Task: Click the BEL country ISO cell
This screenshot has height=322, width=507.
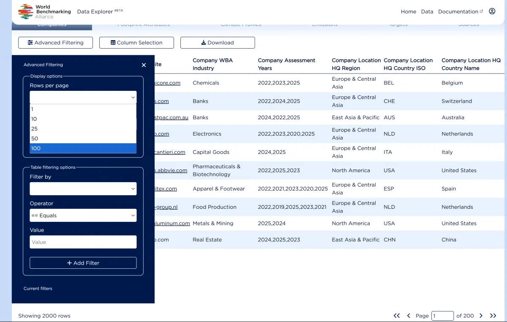Action: (389, 83)
